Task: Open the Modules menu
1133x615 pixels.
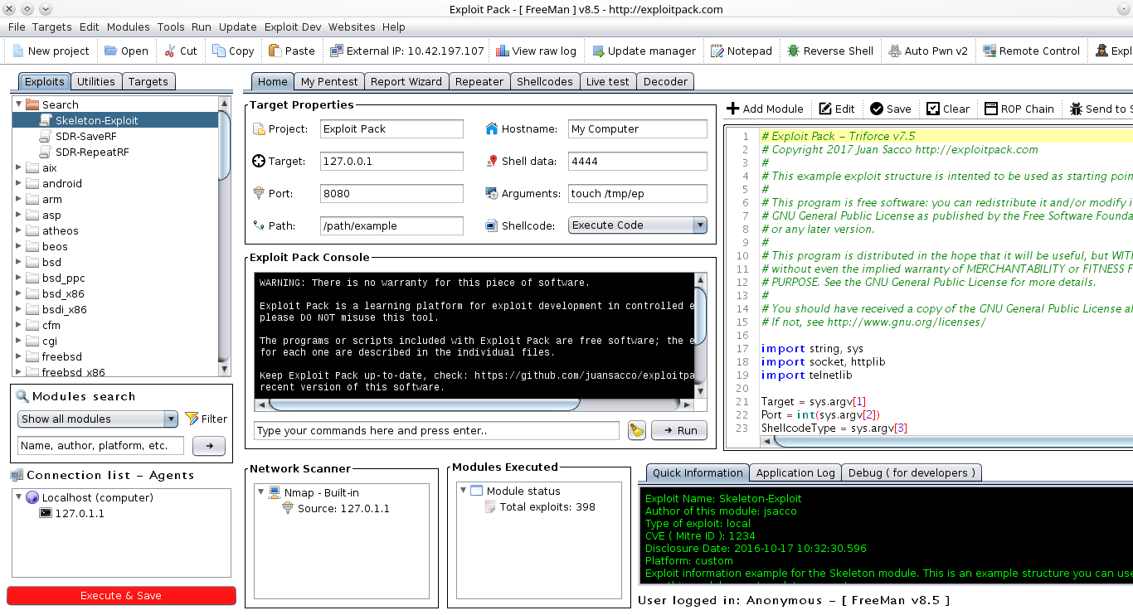Action: click(x=129, y=27)
